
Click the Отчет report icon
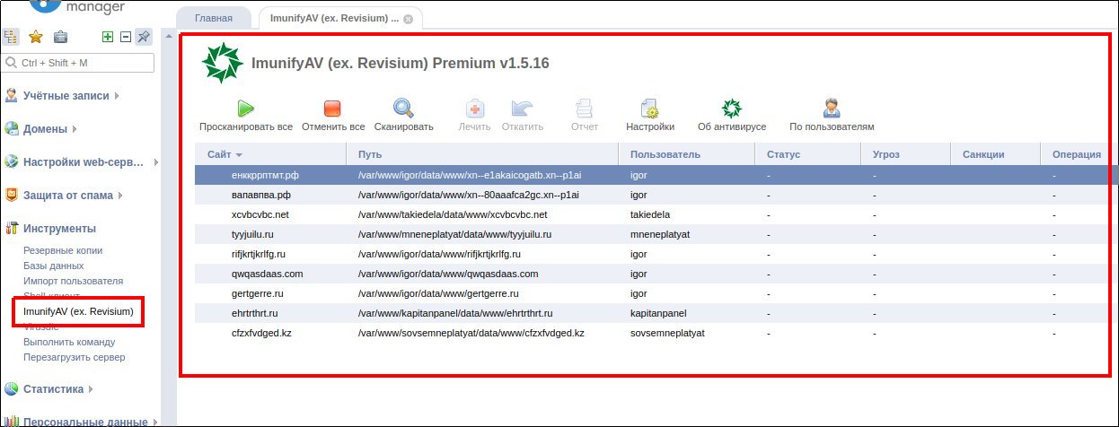(584, 109)
